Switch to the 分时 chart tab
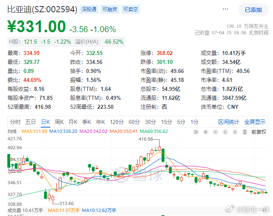 [x=15, y=122]
